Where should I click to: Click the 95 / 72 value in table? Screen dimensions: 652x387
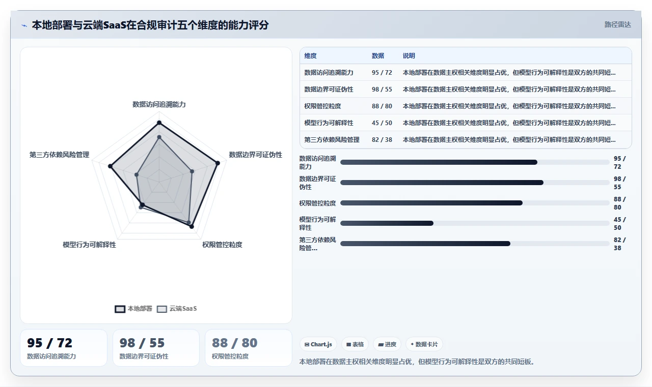[x=382, y=73]
